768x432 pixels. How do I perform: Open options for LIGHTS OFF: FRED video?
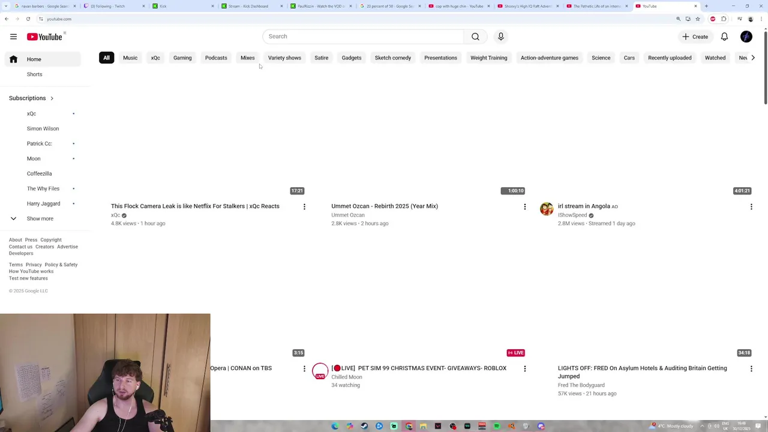pos(751,368)
